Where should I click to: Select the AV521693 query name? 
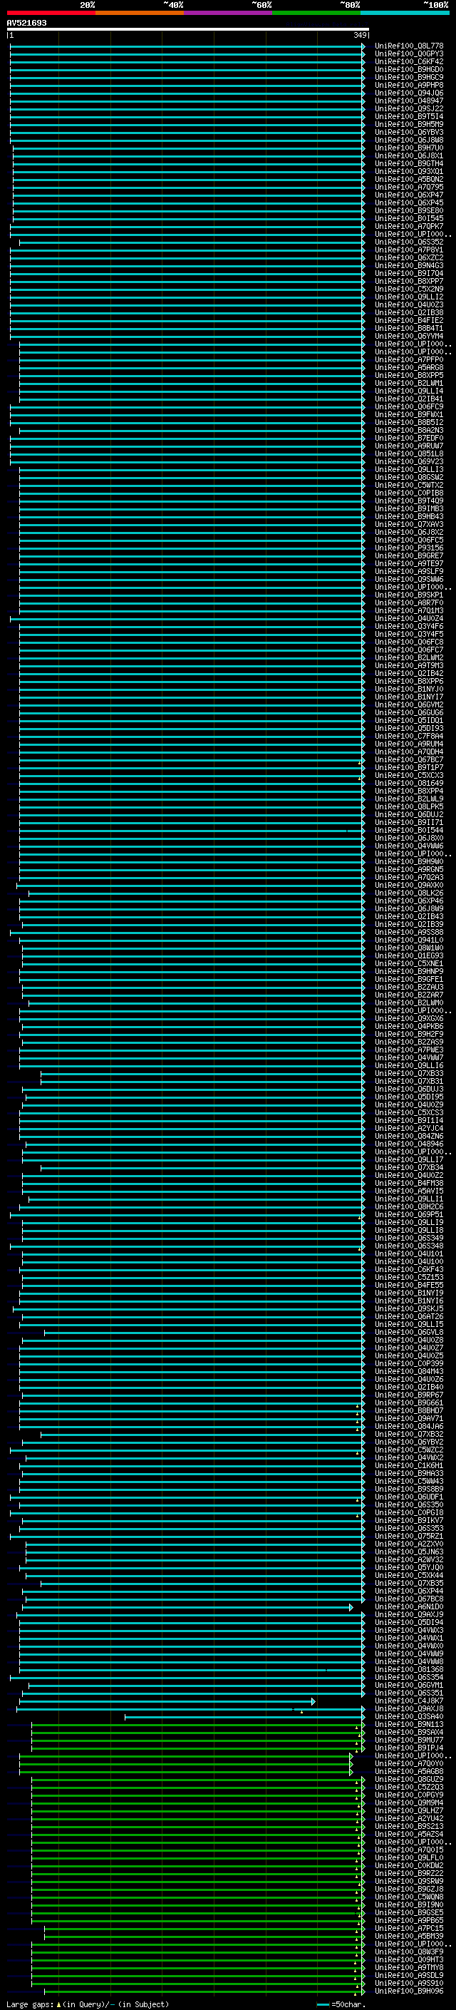pos(26,23)
